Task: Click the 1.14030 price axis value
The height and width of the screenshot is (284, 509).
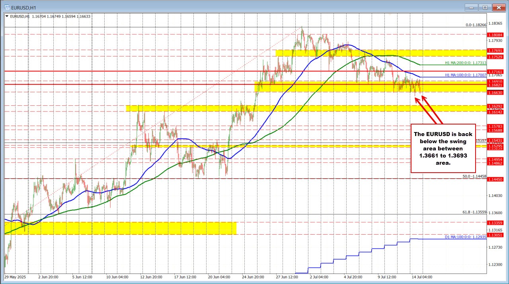Action: point(495,195)
